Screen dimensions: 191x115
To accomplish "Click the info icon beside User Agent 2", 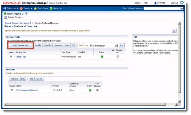I will pyautogui.click(x=26, y=14).
